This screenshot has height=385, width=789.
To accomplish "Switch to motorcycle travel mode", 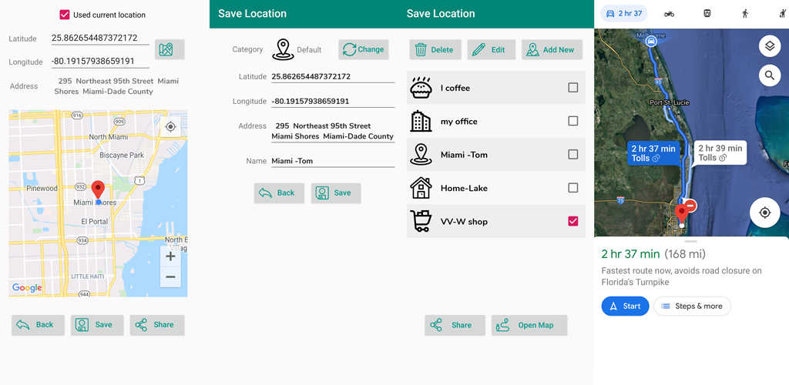I will pos(669,14).
